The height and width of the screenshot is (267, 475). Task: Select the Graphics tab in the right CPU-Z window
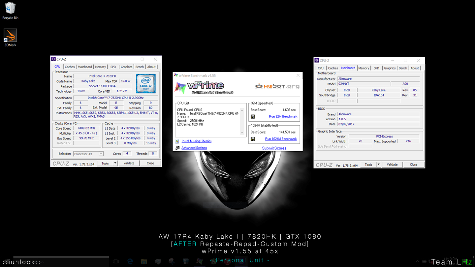tap(390, 68)
